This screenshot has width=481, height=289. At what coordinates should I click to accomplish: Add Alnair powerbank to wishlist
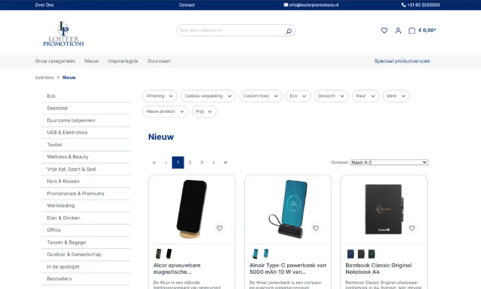tap(316, 229)
